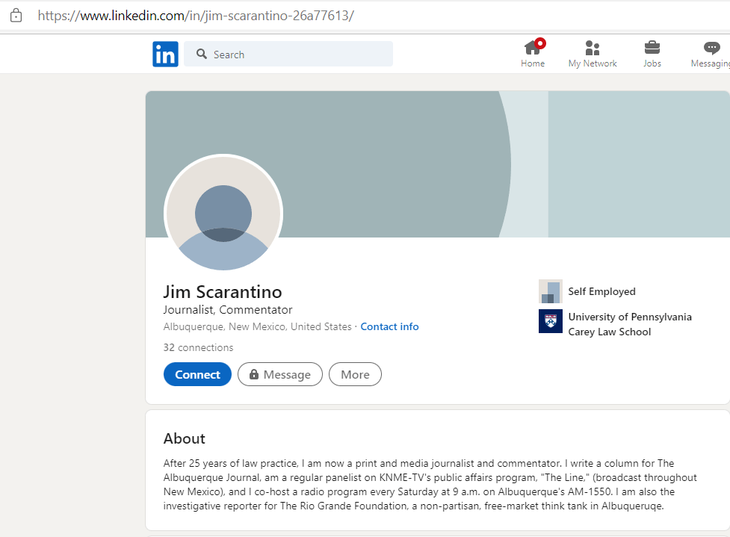Screen dimensions: 730x537
Task: Open the Self Employed experience link
Action: (601, 292)
